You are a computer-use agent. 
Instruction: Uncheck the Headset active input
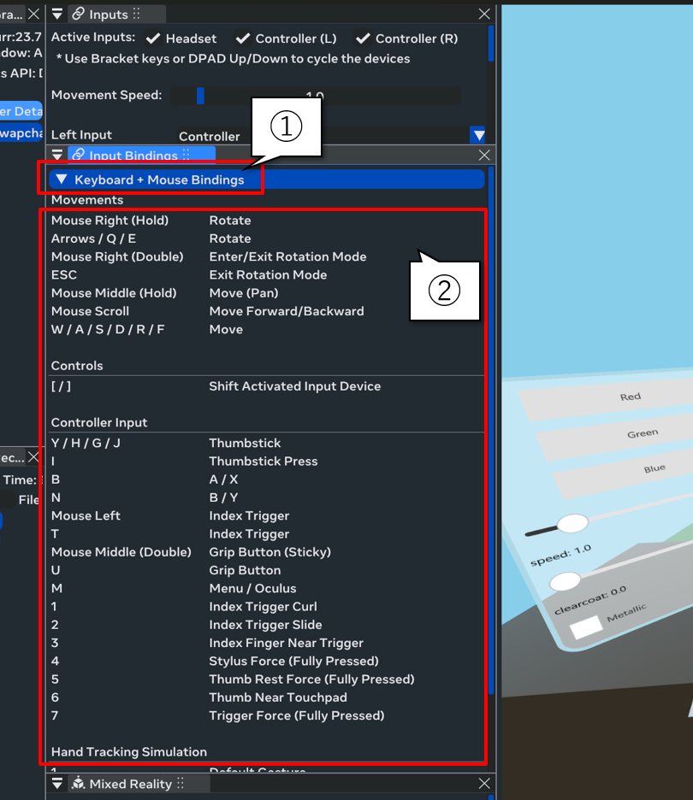(154, 38)
